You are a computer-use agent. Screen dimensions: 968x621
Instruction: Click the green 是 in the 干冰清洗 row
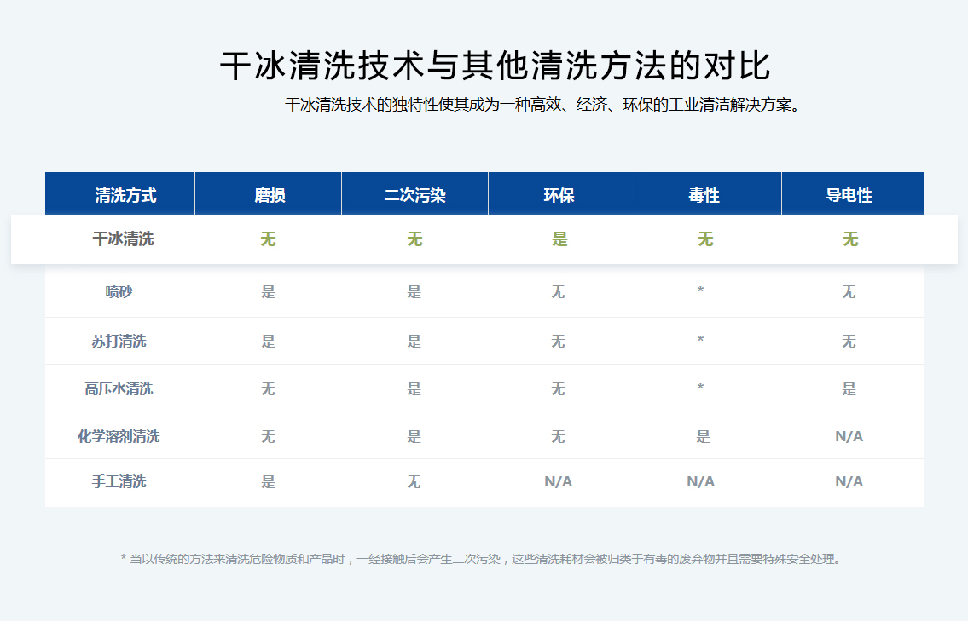pos(559,239)
